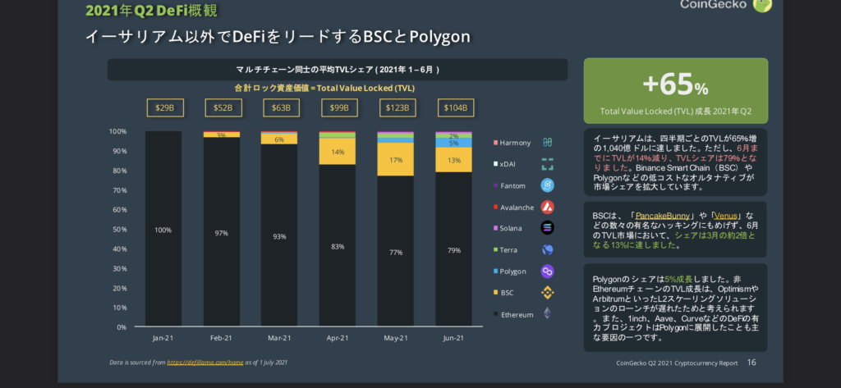Click the slide page number 16
The width and height of the screenshot is (841, 388).
tap(751, 363)
